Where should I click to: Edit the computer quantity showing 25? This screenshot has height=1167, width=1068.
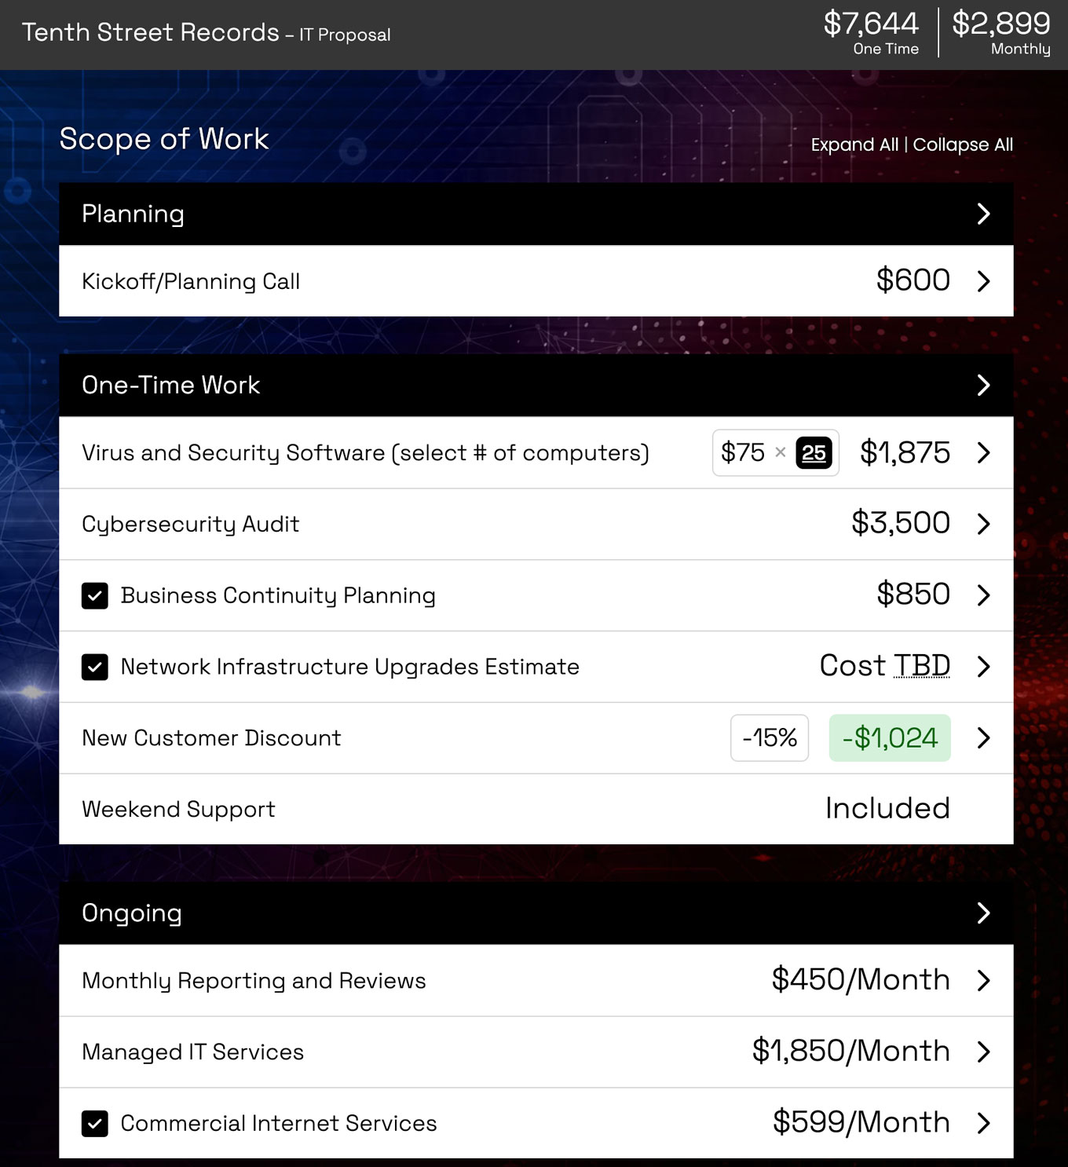[x=814, y=453]
